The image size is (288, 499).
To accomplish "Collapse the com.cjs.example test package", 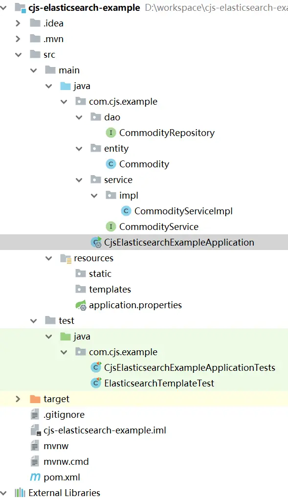I will coord(63,352).
